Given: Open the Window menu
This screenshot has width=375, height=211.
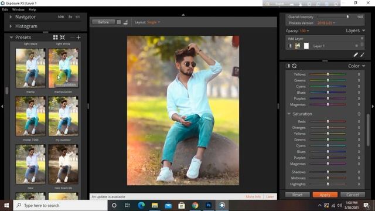Looking at the screenshot, I should tap(18, 9).
